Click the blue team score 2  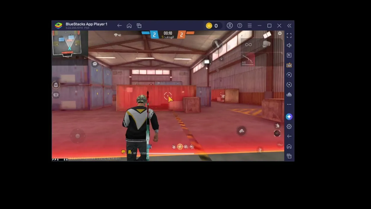click(154, 35)
